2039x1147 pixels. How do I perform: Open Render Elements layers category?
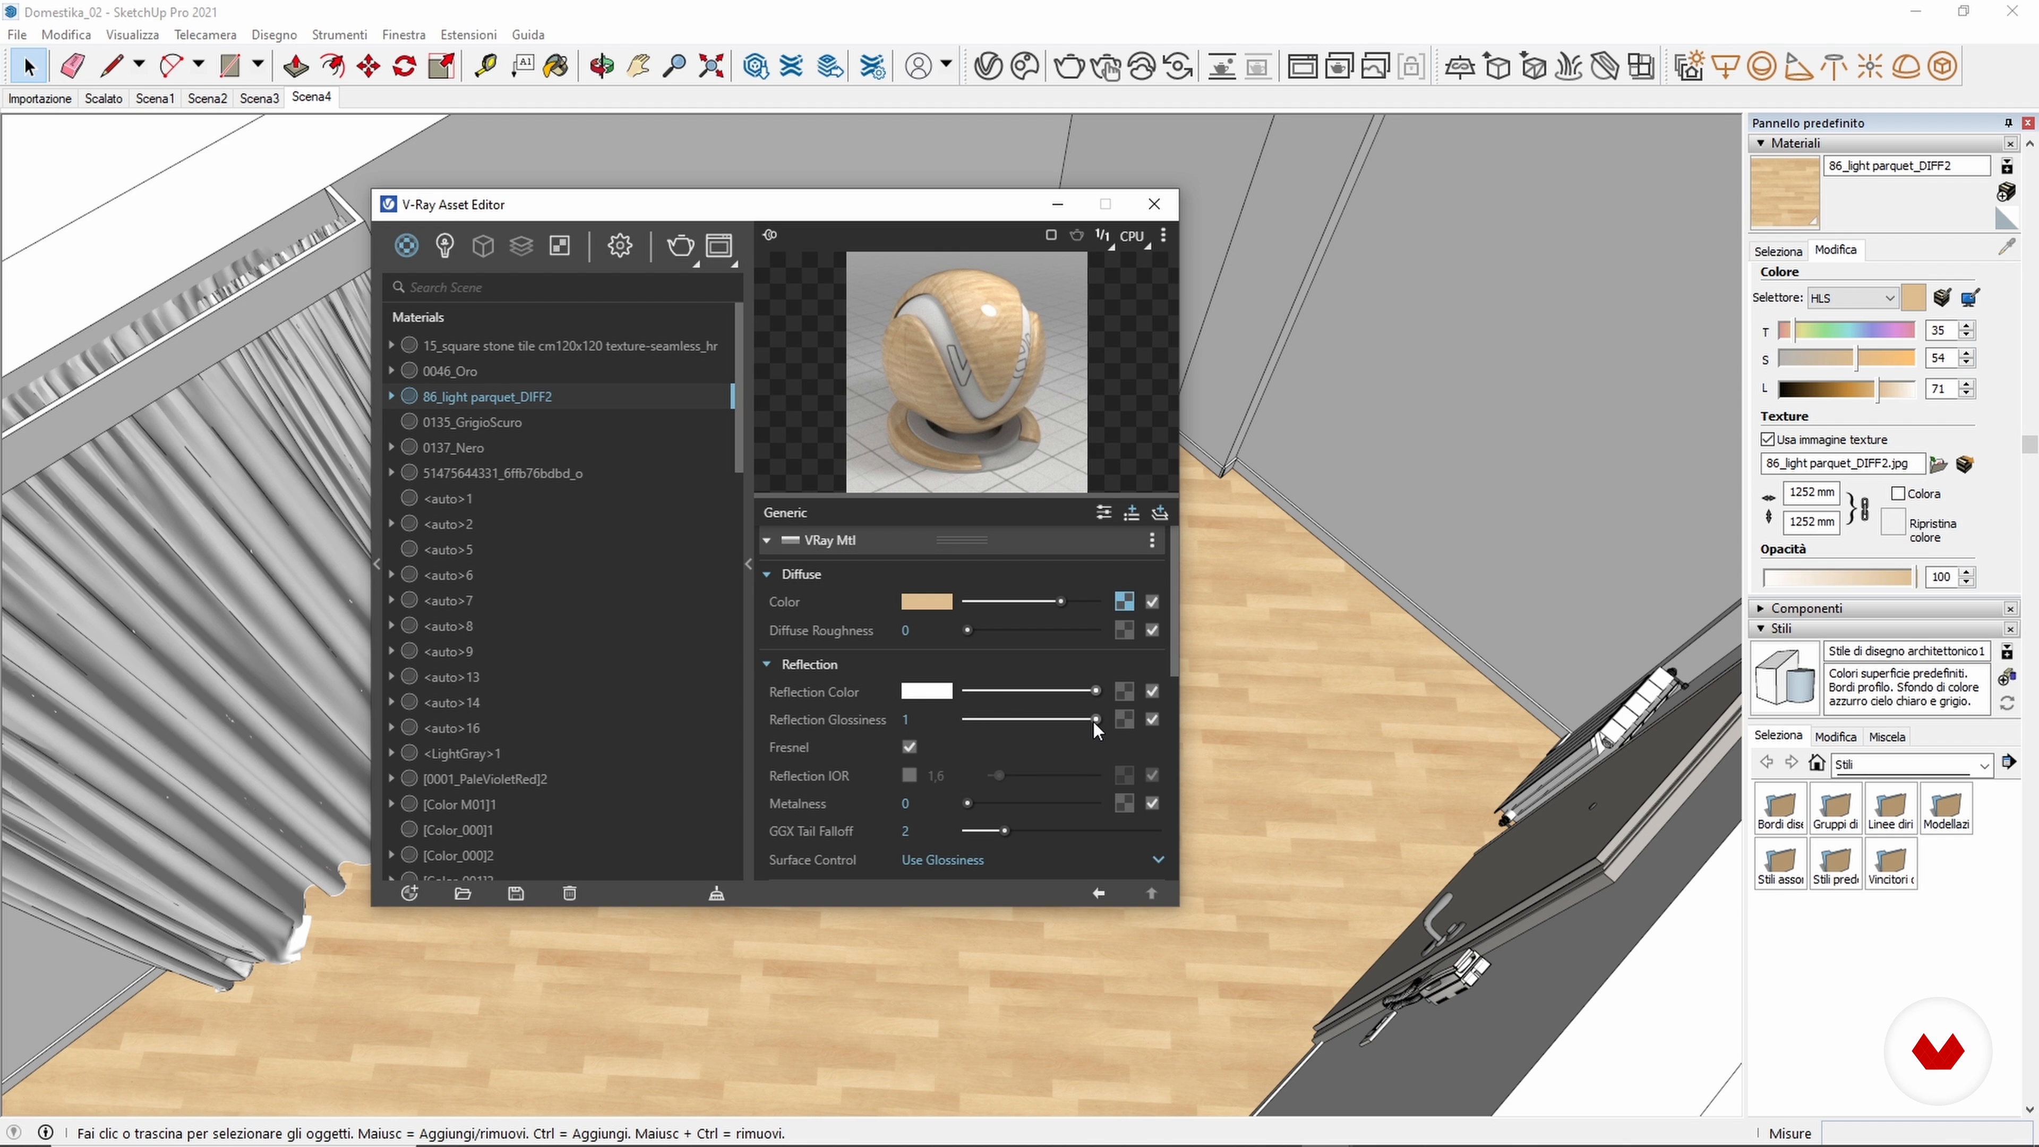(521, 246)
